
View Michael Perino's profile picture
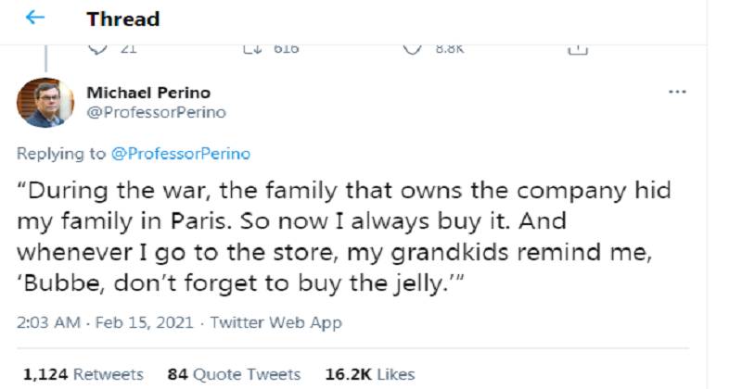(x=45, y=103)
